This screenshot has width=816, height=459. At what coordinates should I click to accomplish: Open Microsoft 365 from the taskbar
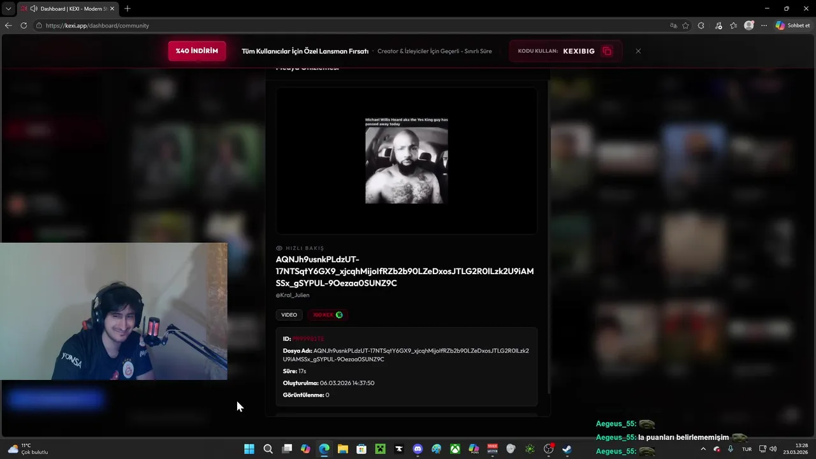[x=474, y=449]
